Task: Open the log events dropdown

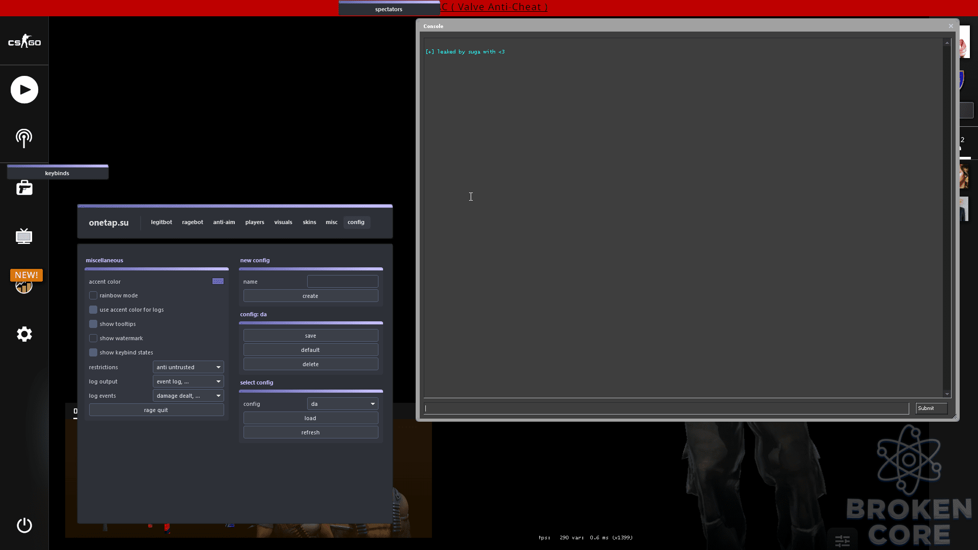Action: [188, 396]
